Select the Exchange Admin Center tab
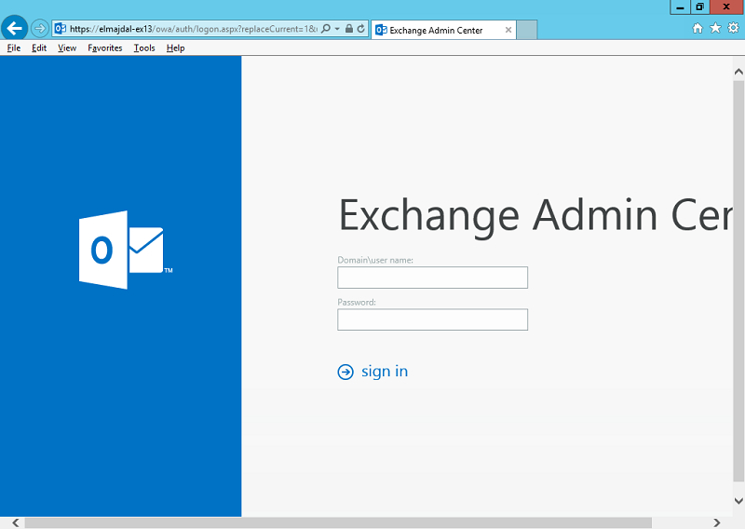Screen dimensions: 745x529 (x=436, y=30)
